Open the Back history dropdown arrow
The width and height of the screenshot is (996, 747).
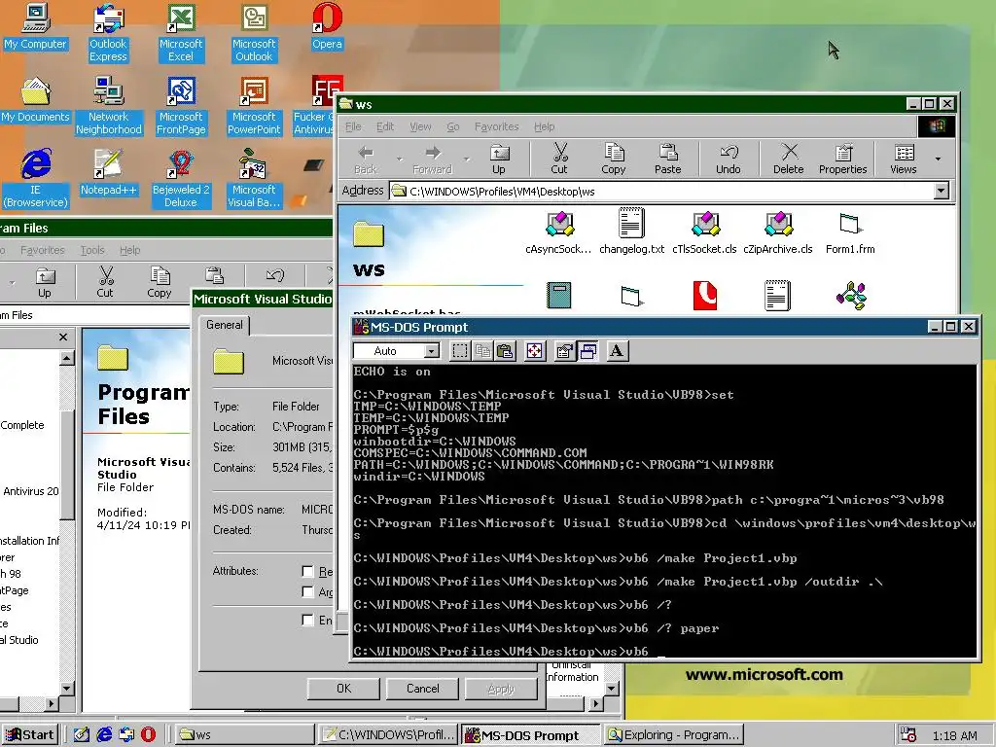click(x=400, y=159)
